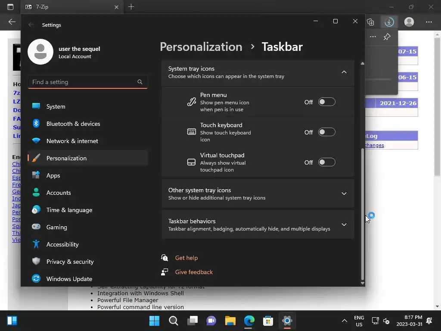This screenshot has width=441, height=331.
Task: Click the Pen menu pen icon
Action: click(192, 102)
